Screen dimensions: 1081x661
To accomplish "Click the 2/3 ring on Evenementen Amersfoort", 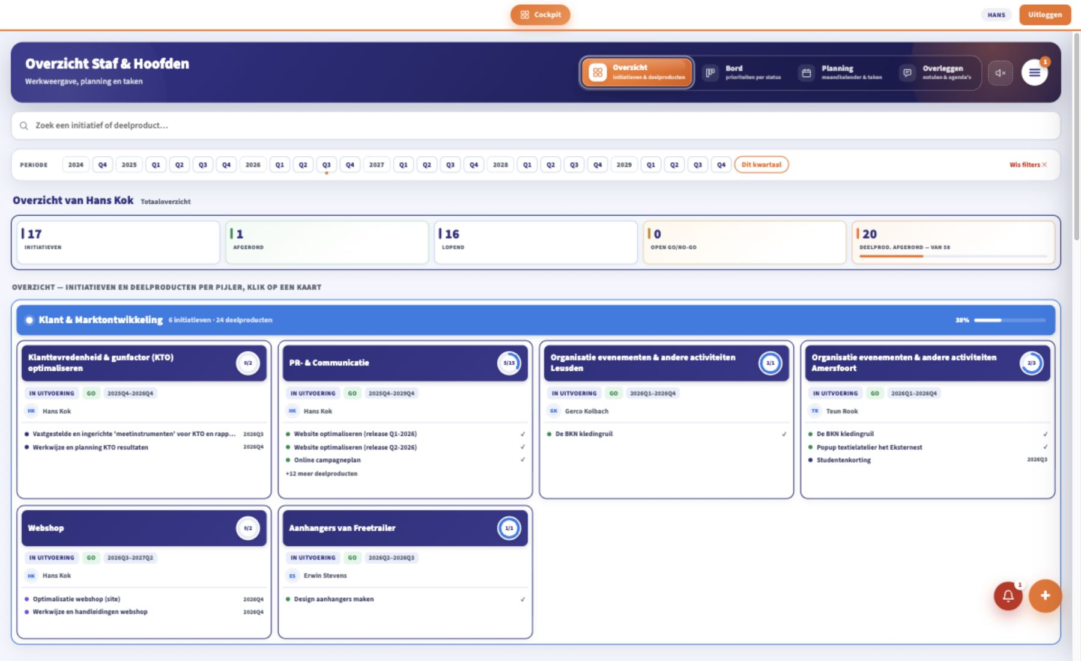I will (1031, 363).
